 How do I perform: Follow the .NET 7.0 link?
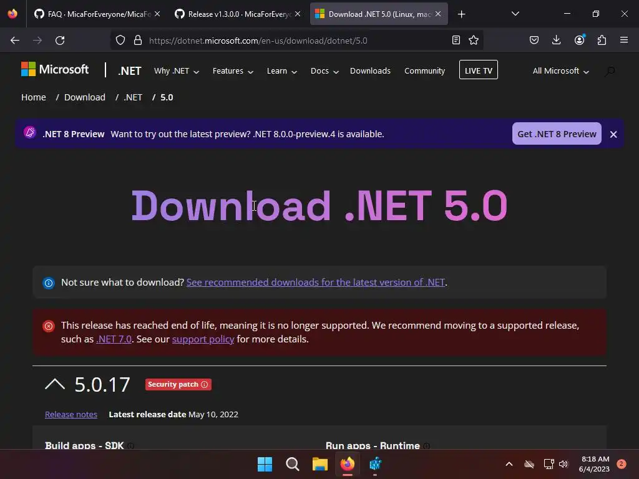pos(114,339)
